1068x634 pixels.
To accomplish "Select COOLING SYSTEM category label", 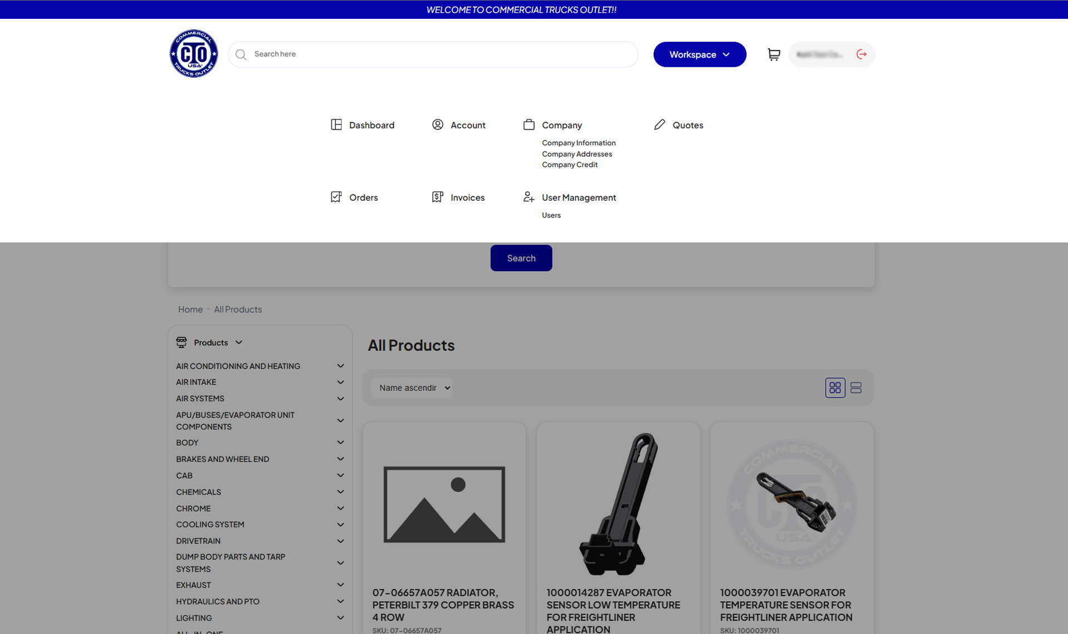I will pos(210,524).
